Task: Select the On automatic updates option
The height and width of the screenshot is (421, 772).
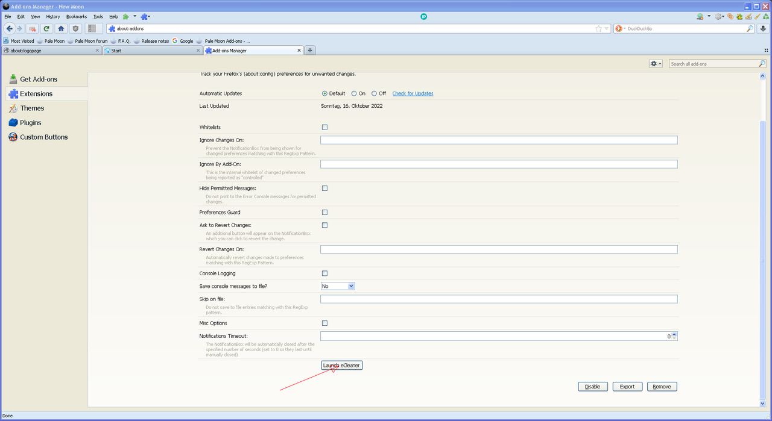Action: (354, 93)
